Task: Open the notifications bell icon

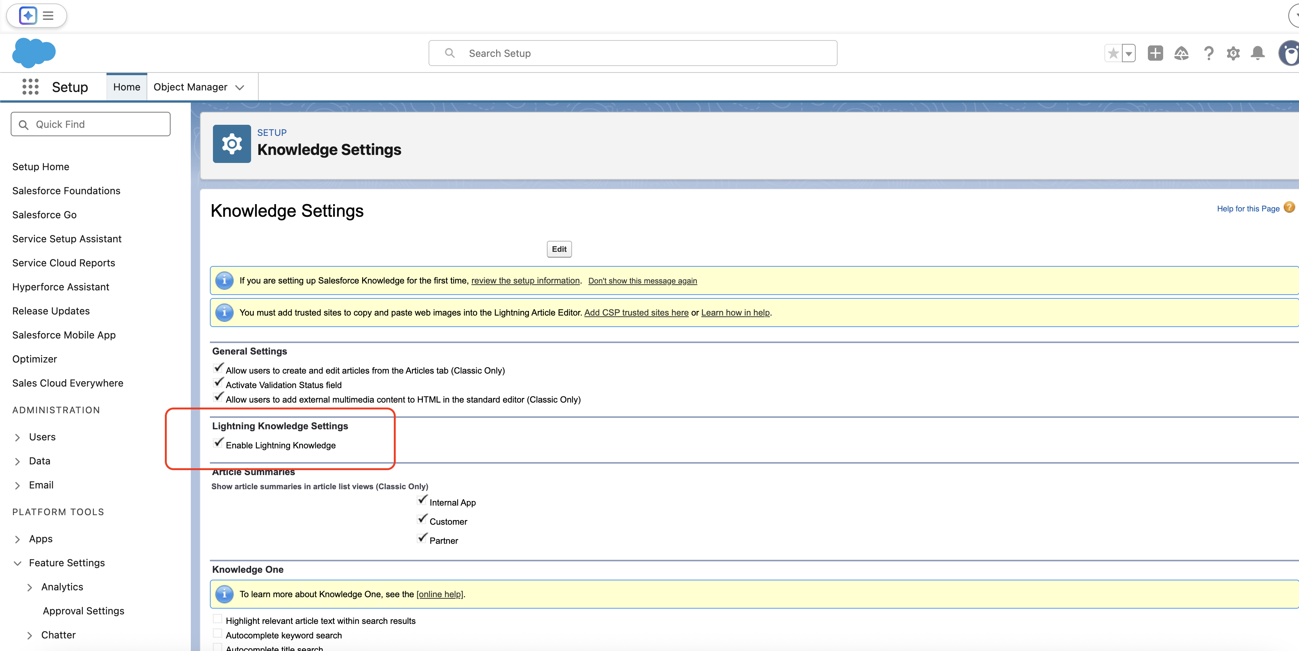Action: pyautogui.click(x=1258, y=53)
